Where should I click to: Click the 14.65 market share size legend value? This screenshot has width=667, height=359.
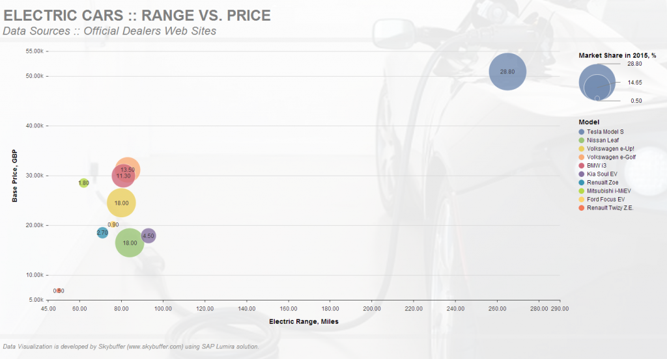[634, 83]
